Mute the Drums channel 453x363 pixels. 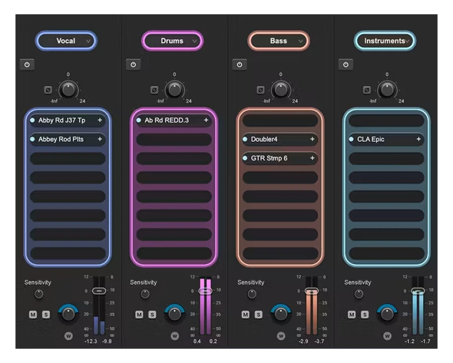point(139,315)
